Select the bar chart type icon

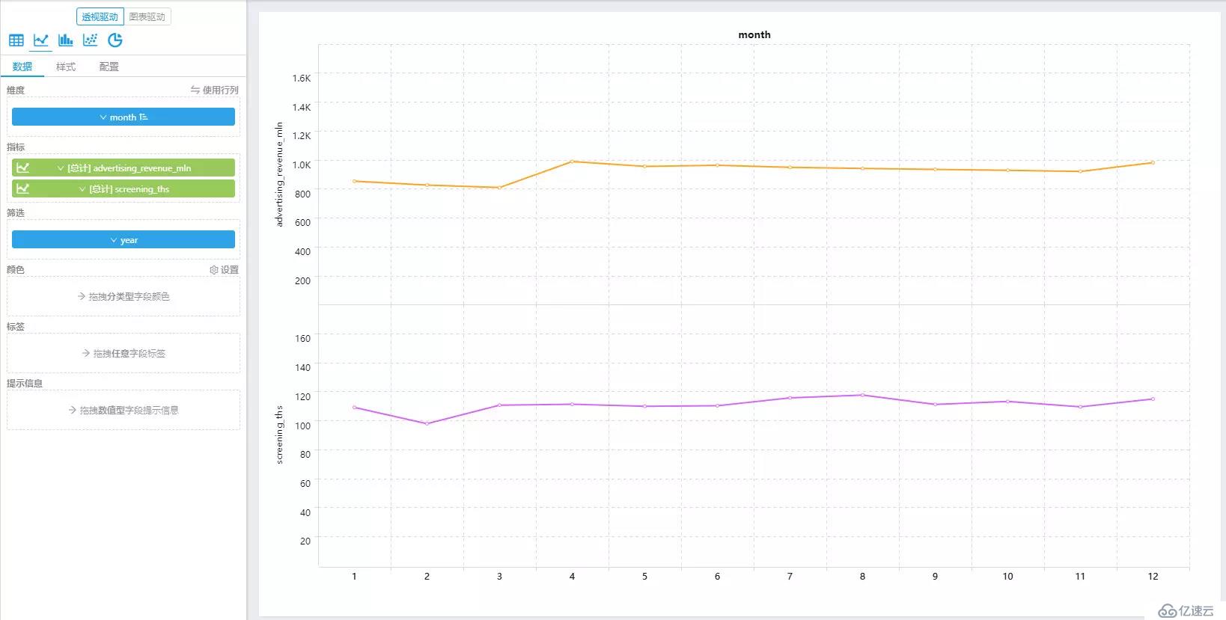pyautogui.click(x=66, y=40)
